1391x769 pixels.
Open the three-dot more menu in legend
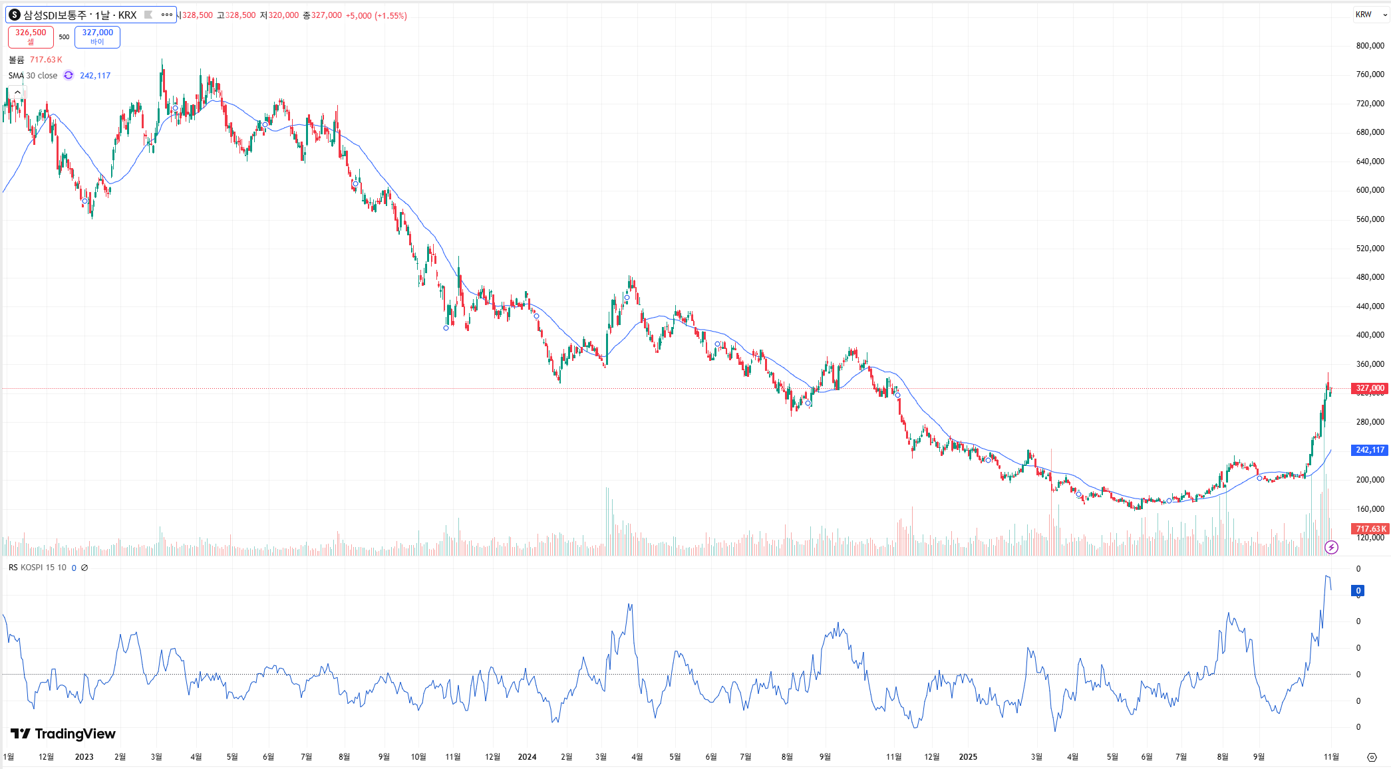tap(167, 15)
